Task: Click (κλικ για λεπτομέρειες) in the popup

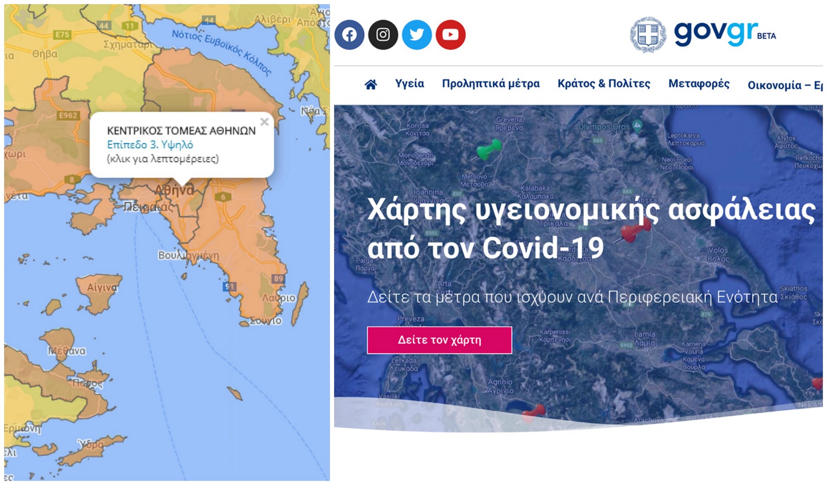Action: click(163, 159)
